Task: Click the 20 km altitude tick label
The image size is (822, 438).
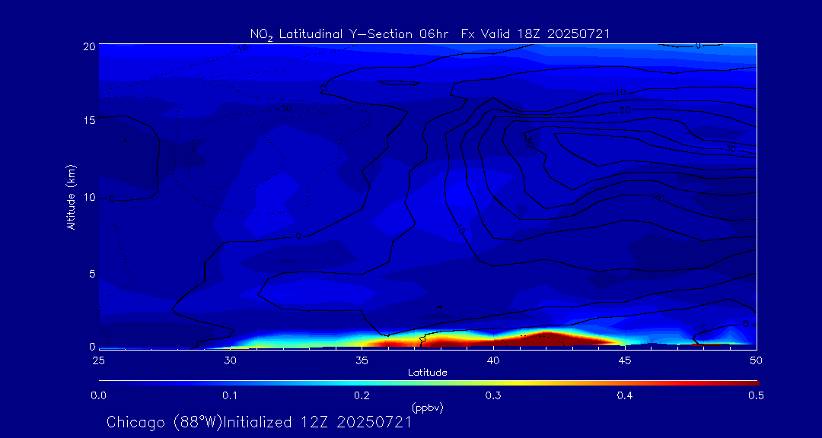Action: (x=89, y=46)
